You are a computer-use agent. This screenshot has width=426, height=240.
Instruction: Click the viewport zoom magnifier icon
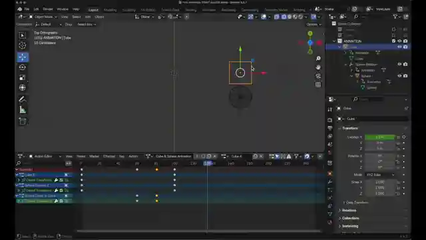coord(318,59)
